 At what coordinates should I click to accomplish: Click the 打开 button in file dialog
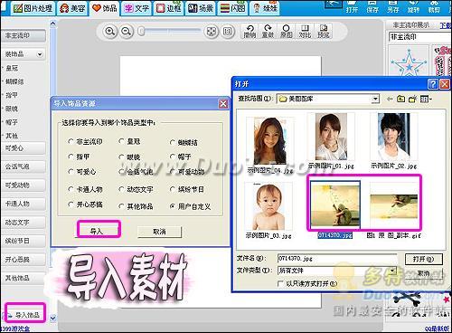click(x=424, y=259)
